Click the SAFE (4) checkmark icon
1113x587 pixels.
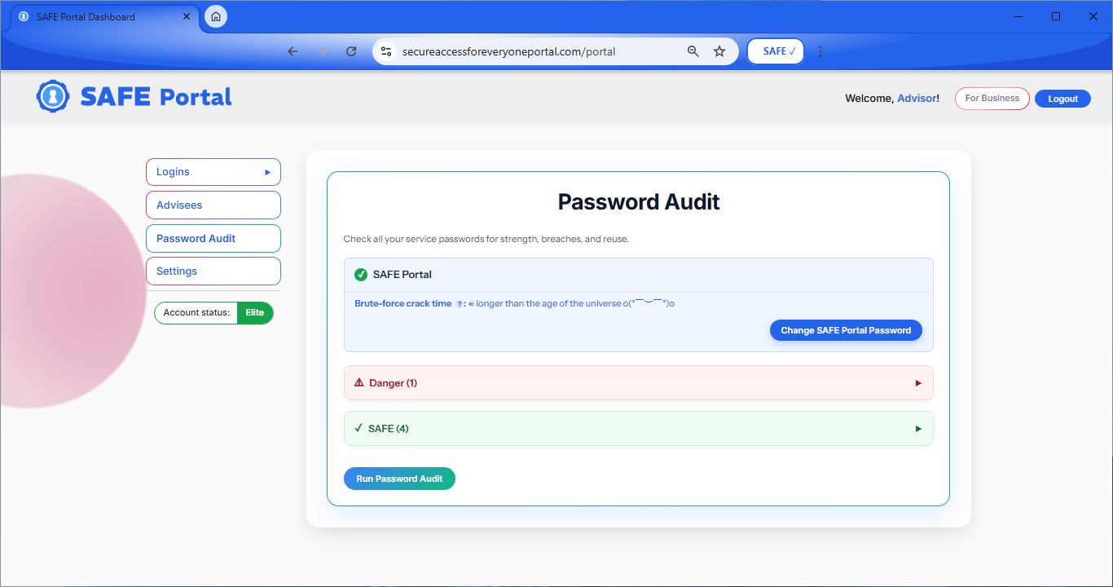point(359,428)
